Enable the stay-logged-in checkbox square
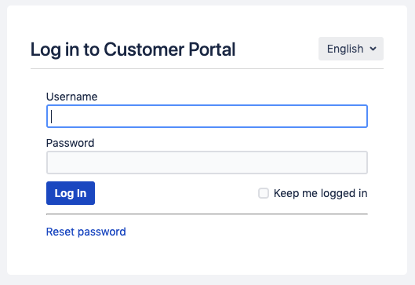The height and width of the screenshot is (285, 415). pyautogui.click(x=264, y=193)
